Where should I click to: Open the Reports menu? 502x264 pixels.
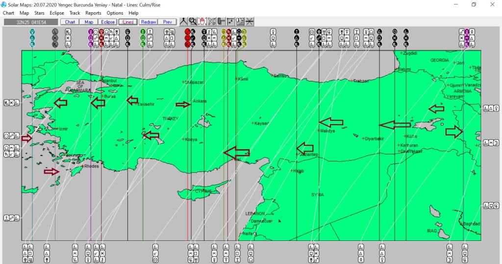[x=93, y=13]
